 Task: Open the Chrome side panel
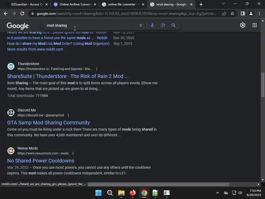click(x=243, y=13)
